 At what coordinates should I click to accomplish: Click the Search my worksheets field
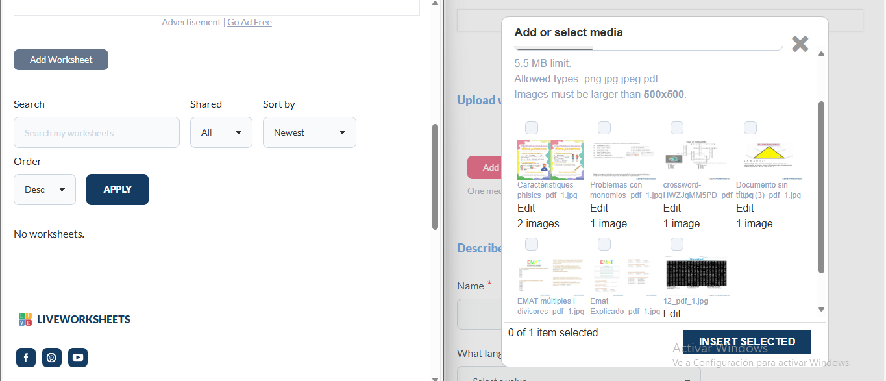coord(97,132)
